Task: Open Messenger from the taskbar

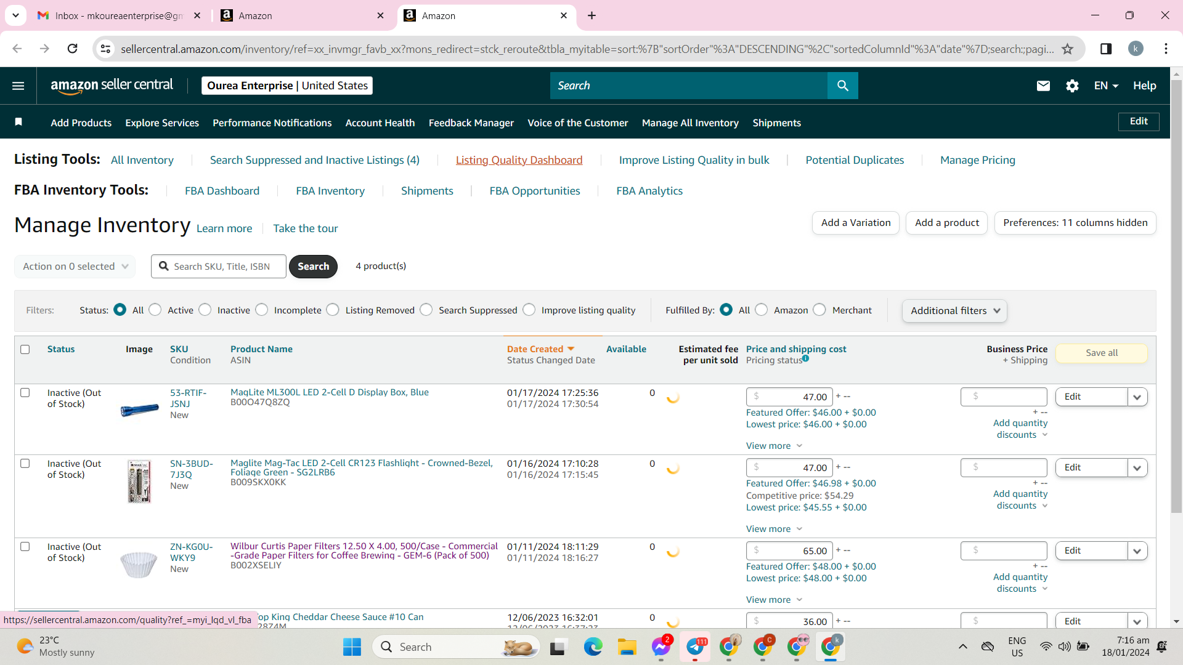Action: (661, 647)
